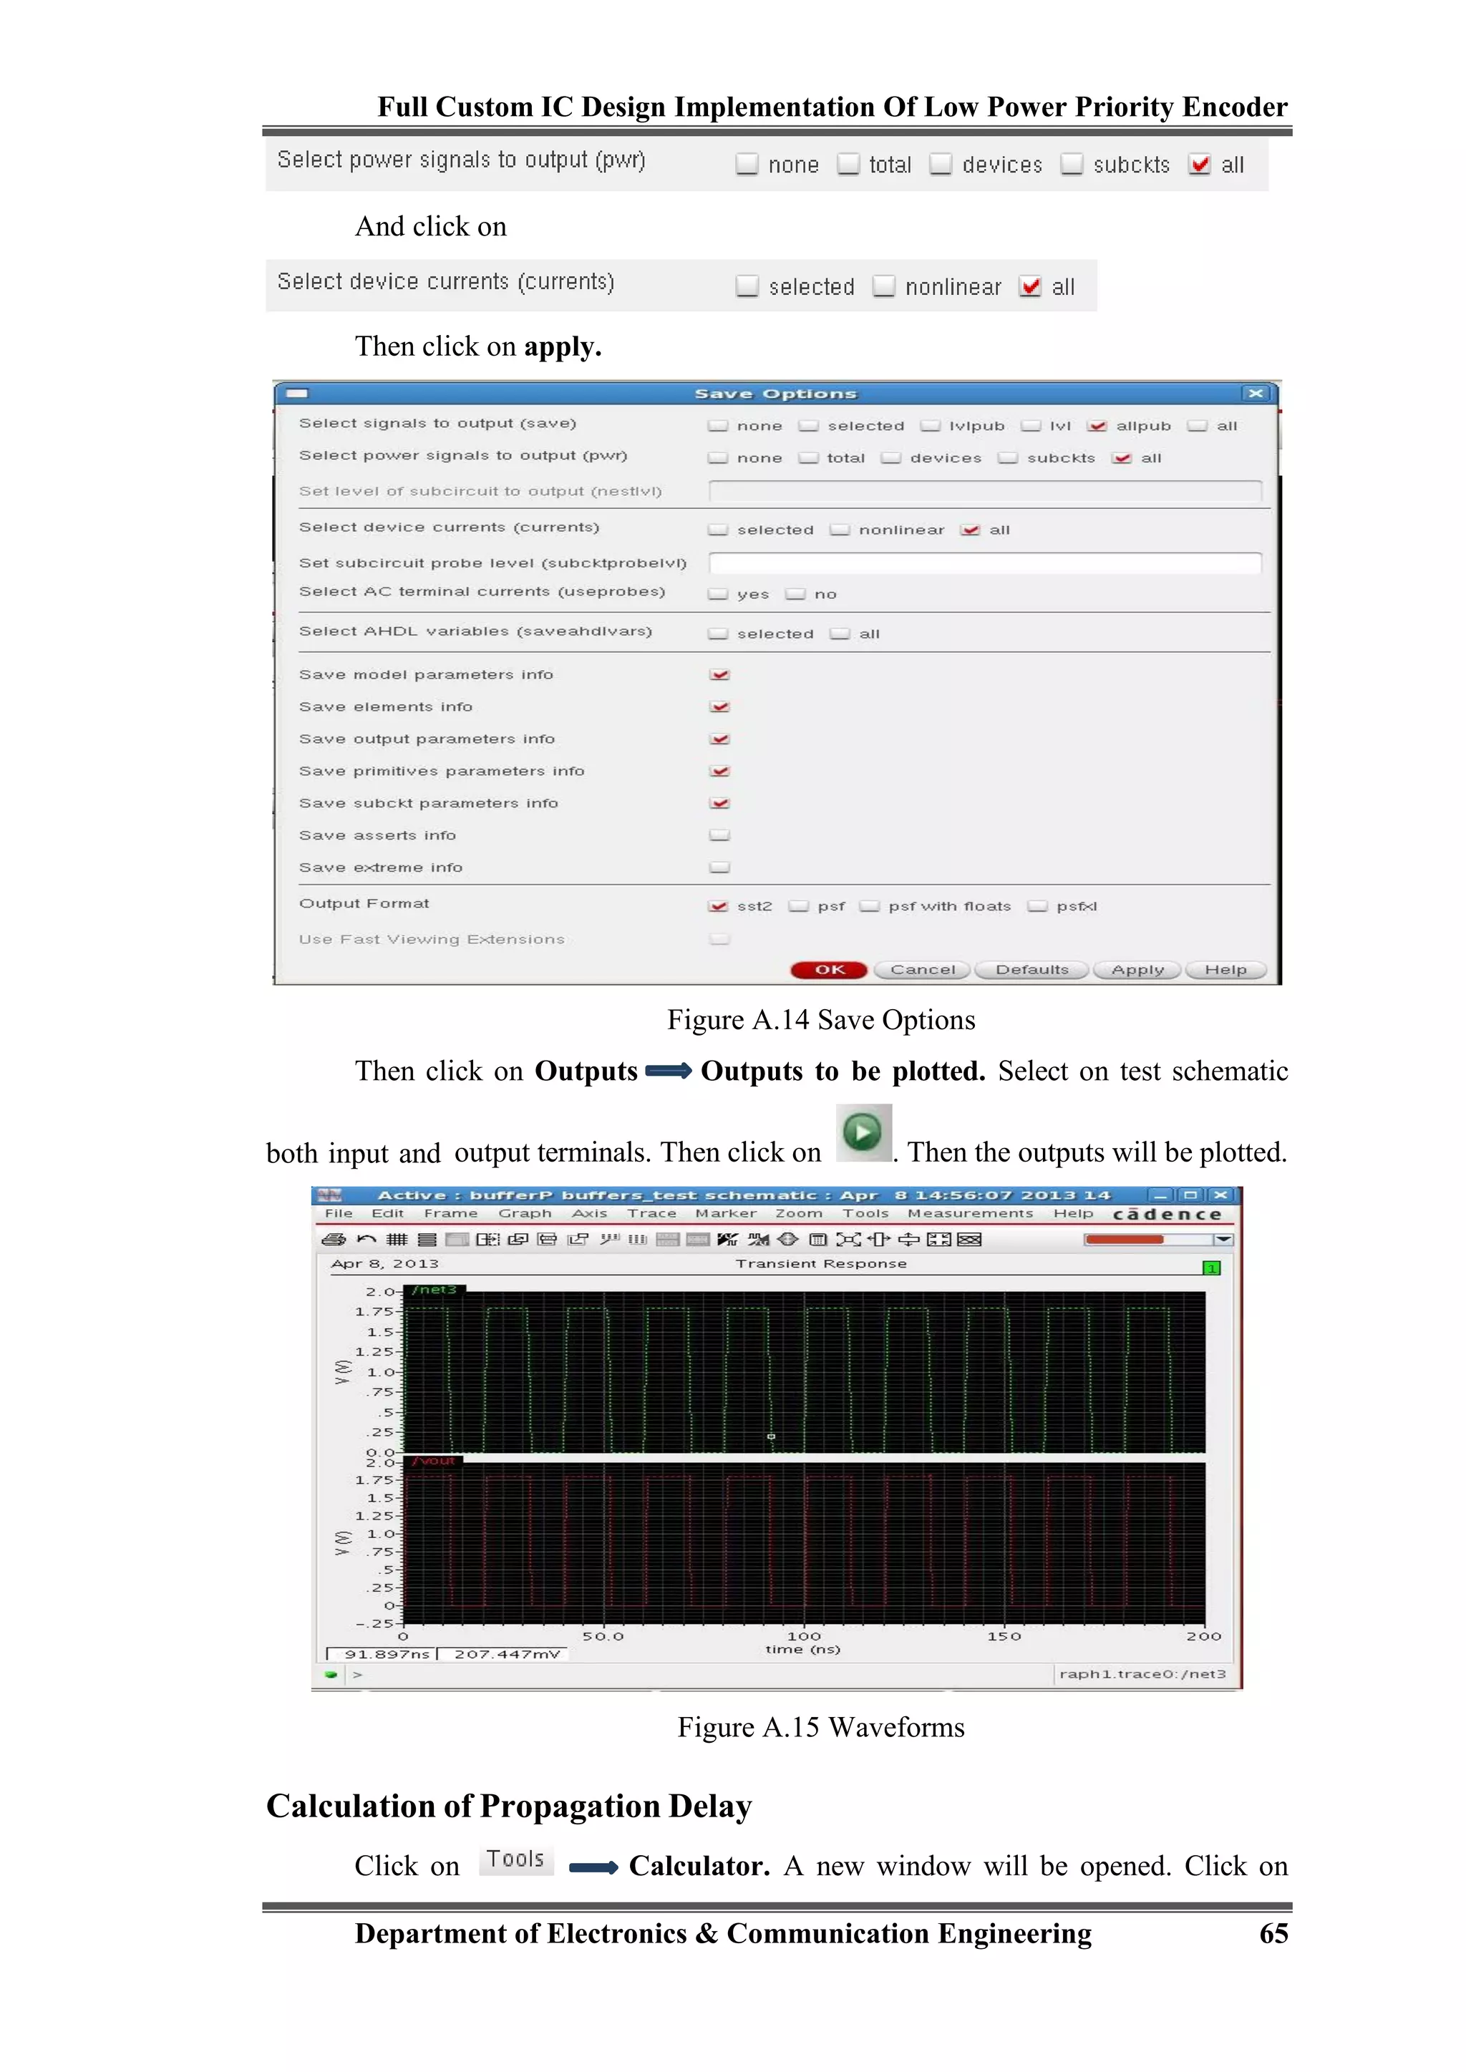Check 'all' for Select AHDL variables
The width and height of the screenshot is (1466, 2072).
click(x=840, y=633)
